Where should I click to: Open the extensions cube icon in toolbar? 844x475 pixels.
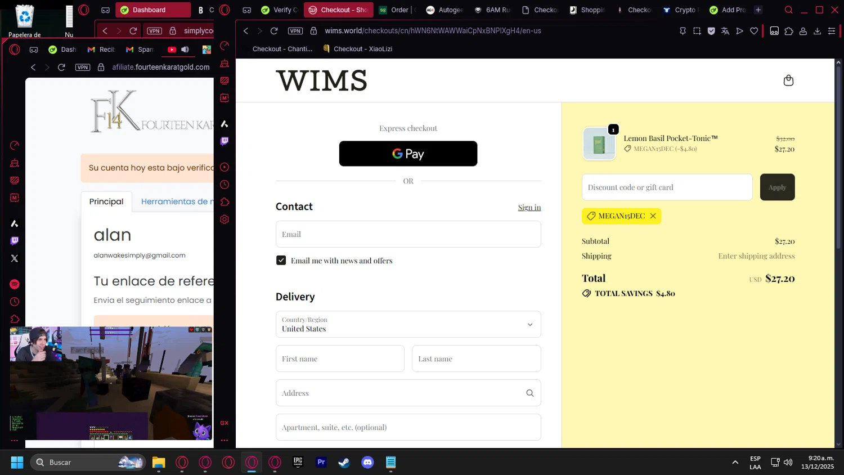(x=789, y=31)
